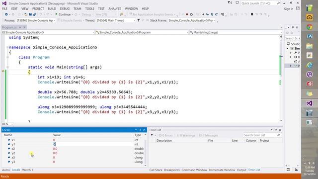Pin the Locals panel with auto-hide icon
The image size is (318, 179).
tap(140, 130)
